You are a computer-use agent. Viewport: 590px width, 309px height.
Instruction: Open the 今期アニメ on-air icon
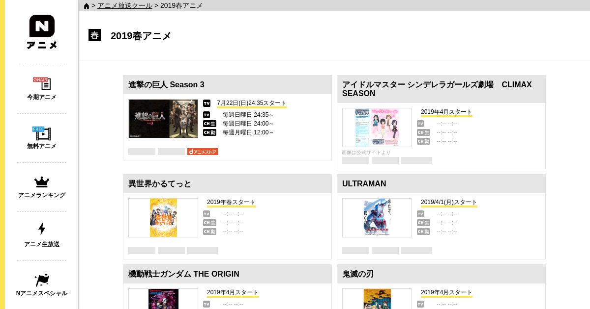coord(42,83)
